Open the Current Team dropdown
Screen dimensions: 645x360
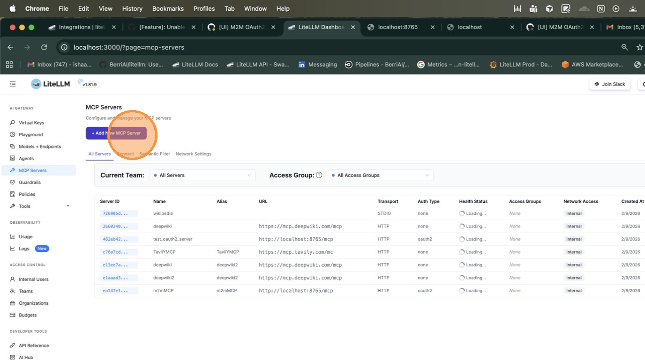pyautogui.click(x=202, y=175)
